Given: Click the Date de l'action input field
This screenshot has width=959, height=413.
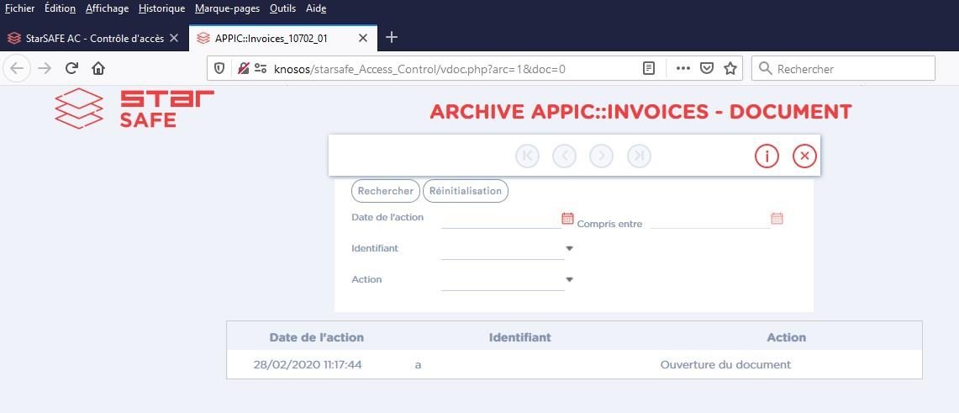Looking at the screenshot, I should [500, 219].
